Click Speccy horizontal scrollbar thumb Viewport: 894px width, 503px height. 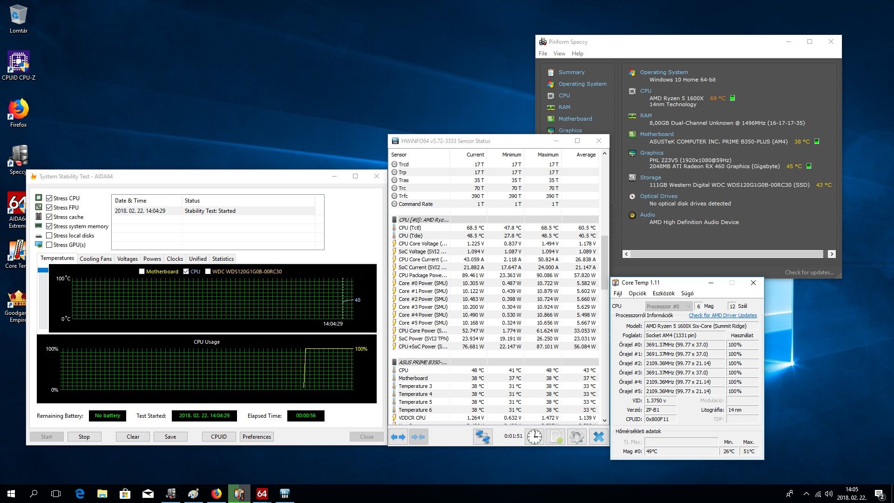click(x=727, y=254)
